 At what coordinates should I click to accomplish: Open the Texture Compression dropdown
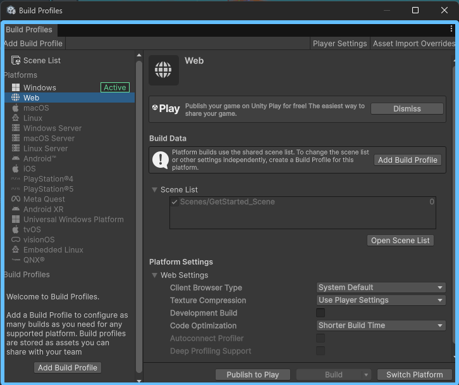381,300
